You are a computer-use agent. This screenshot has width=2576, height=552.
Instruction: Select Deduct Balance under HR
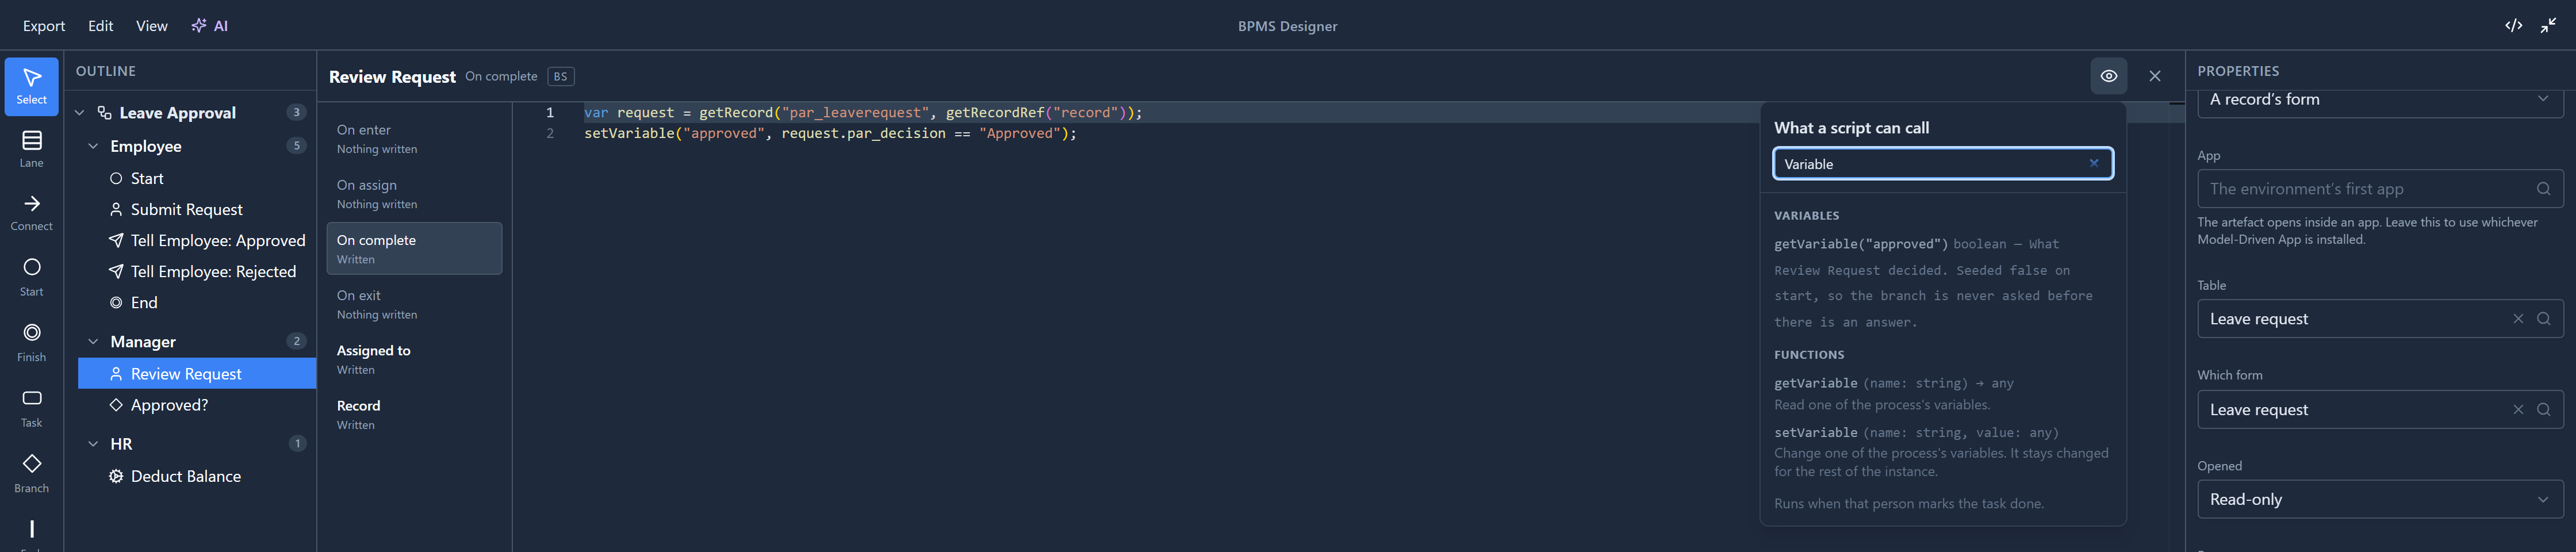(x=197, y=476)
